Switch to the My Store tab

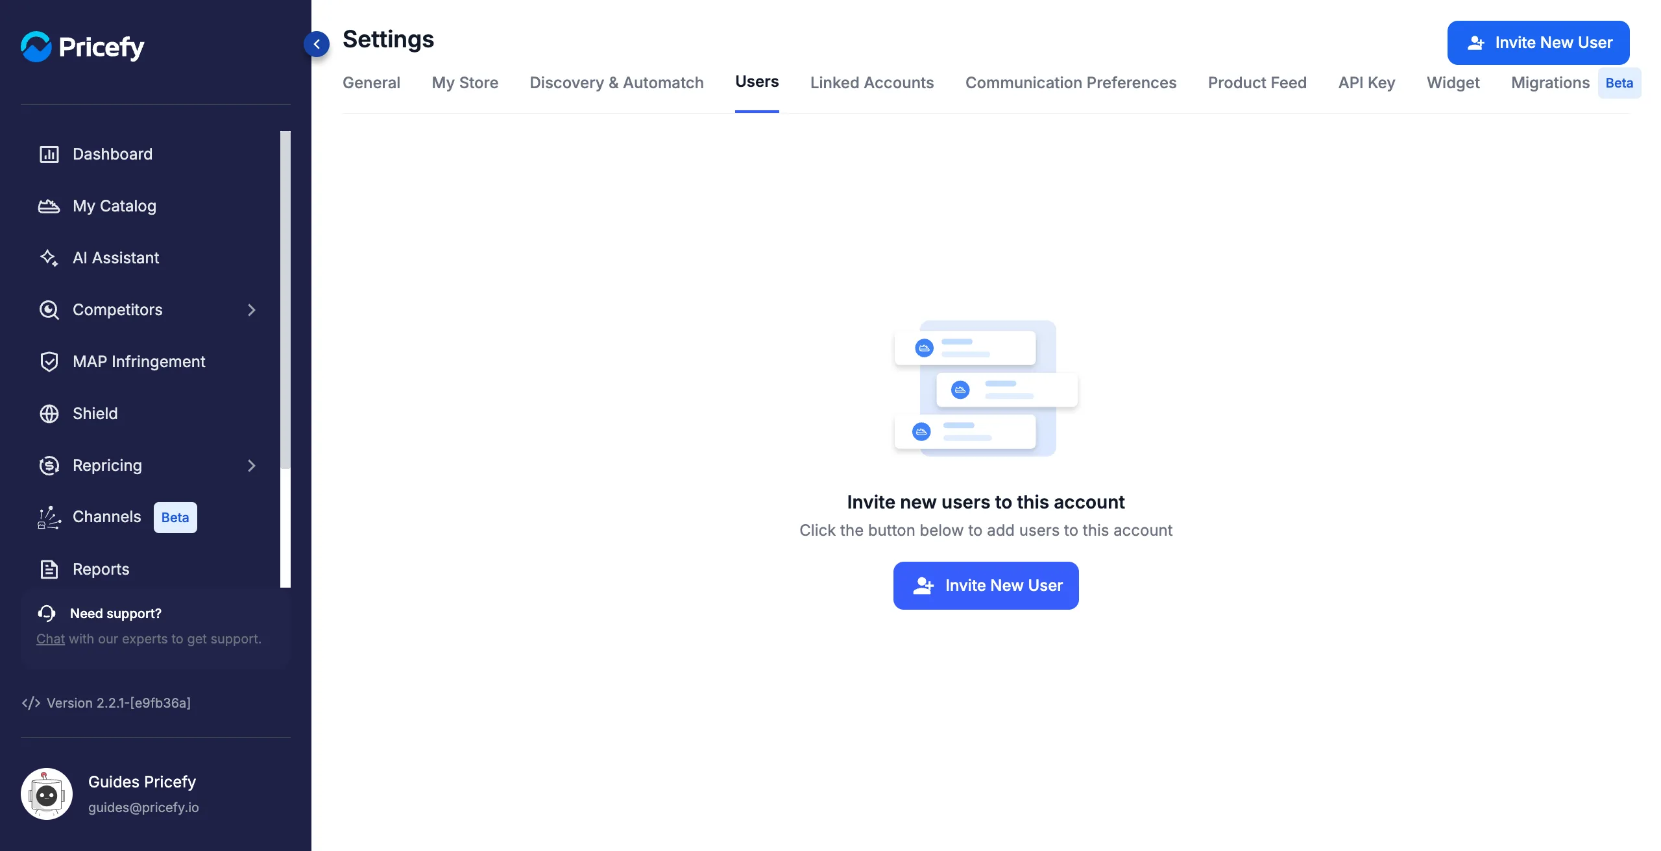click(465, 83)
